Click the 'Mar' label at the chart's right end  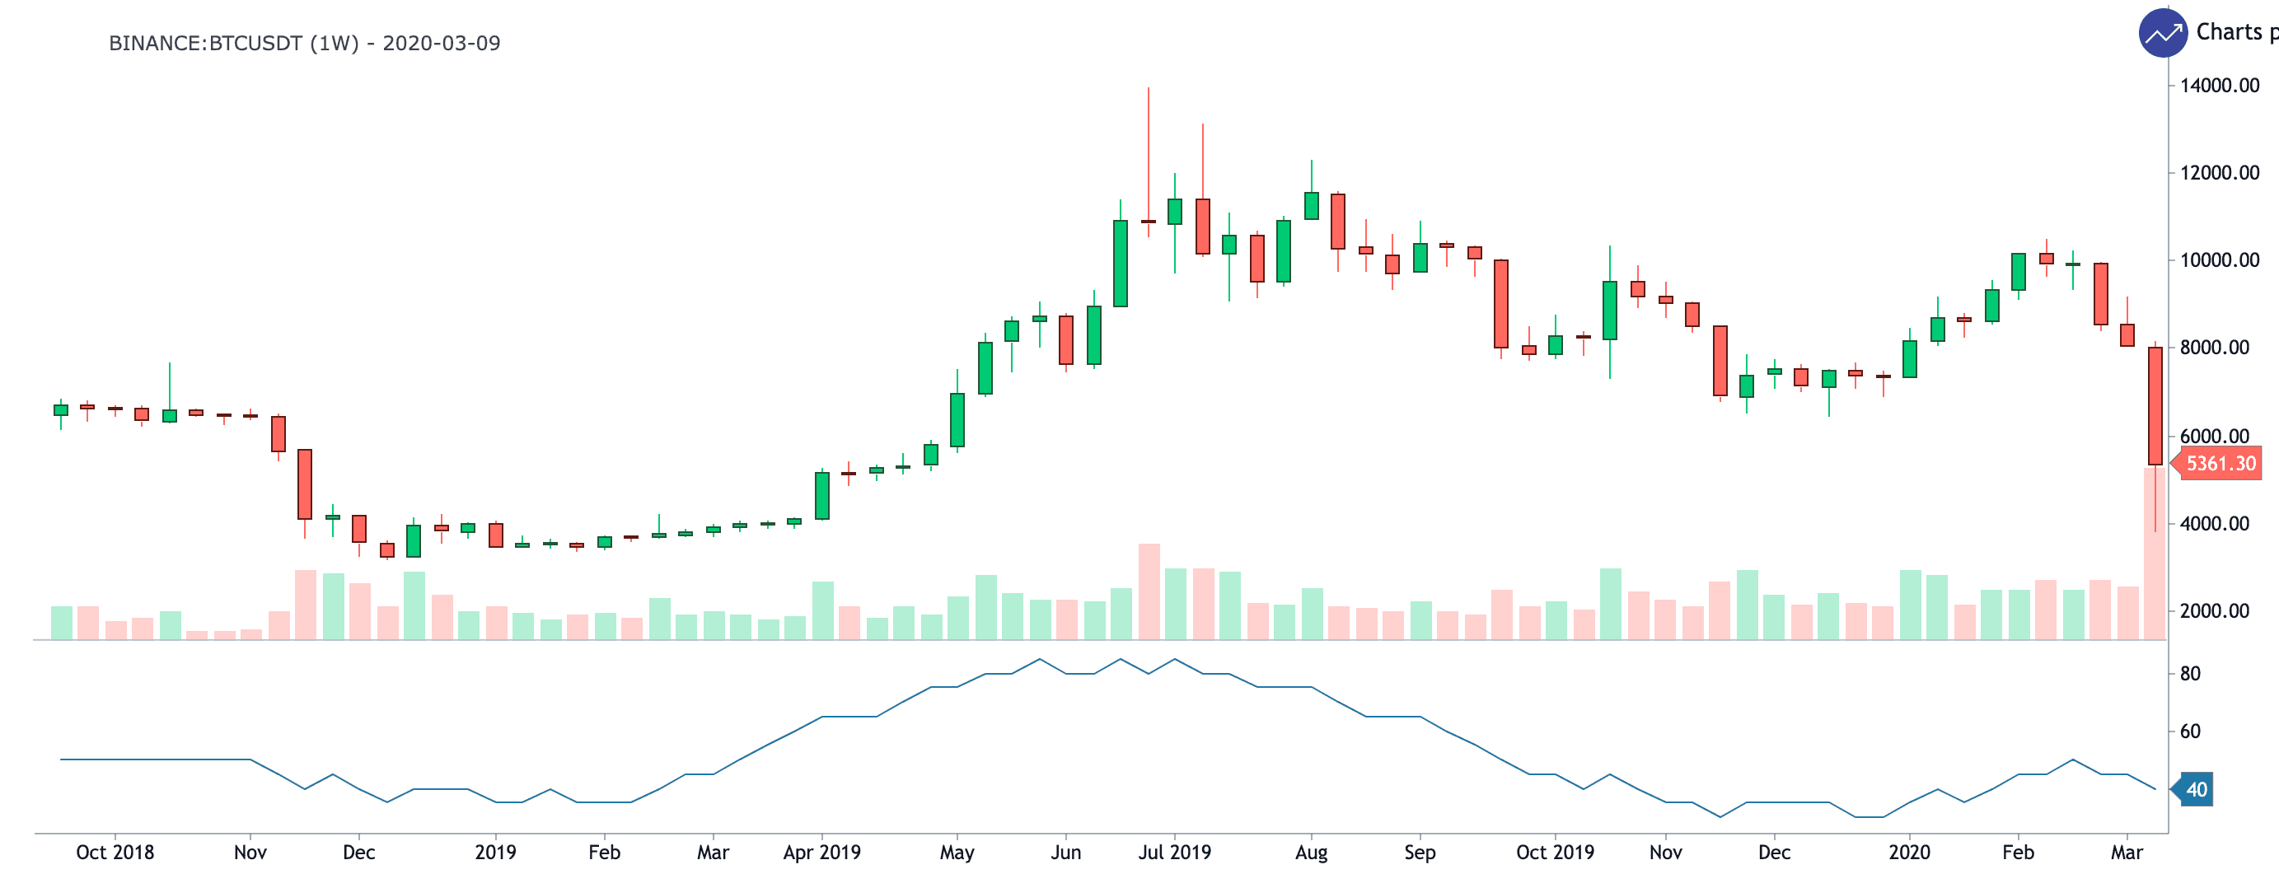coord(2127,853)
